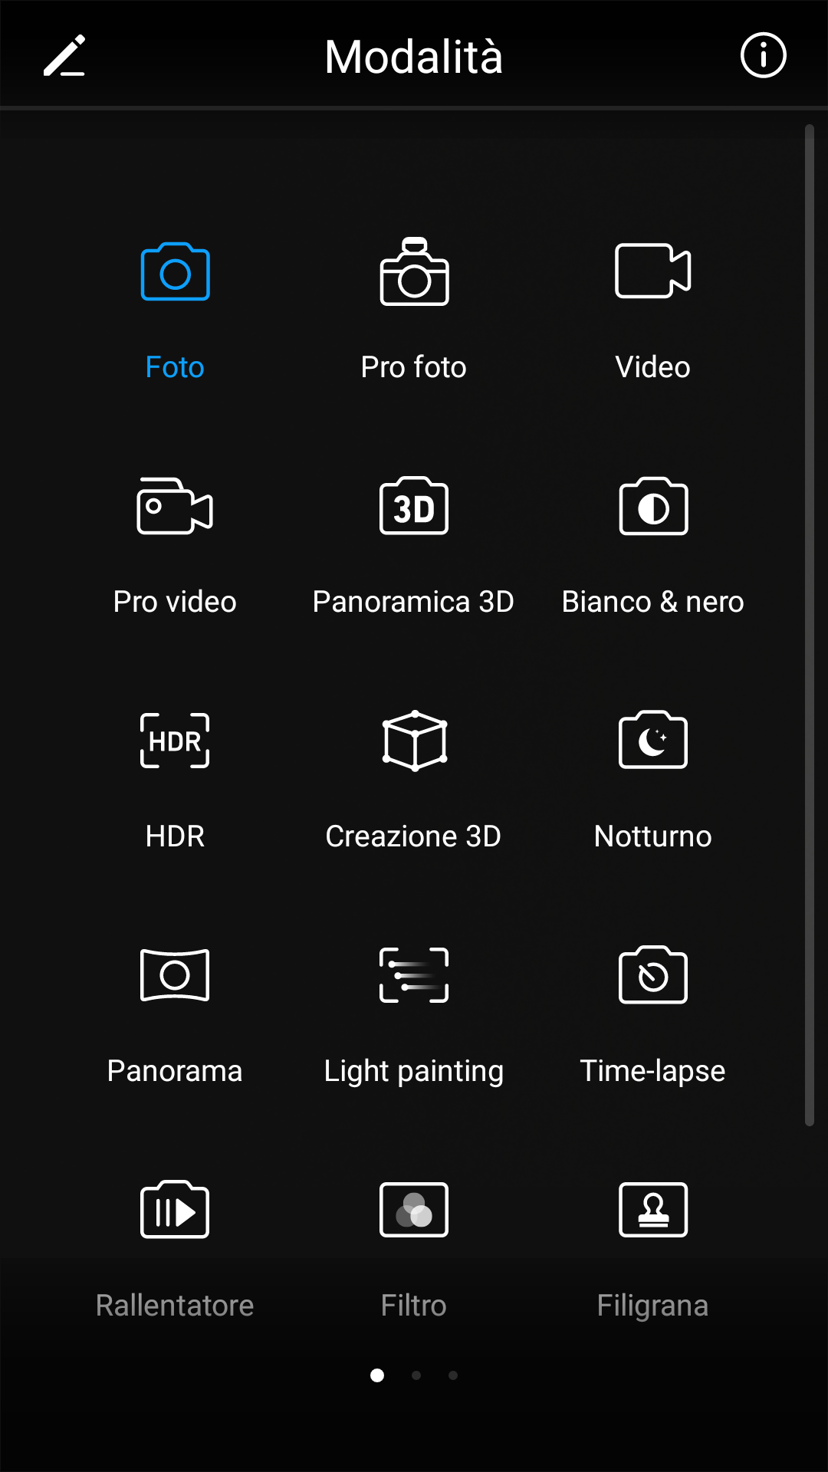Activate Notturno night mode
Viewport: 828px width, 1472px height.
(653, 741)
